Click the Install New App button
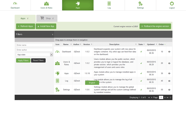Image resolution: width=186 pixels, height=124 pixels. tap(46, 26)
